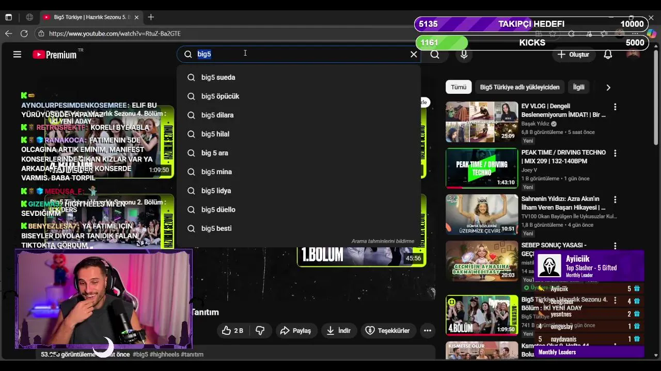
Task: Open Joey V channel name
Action: coord(530,170)
